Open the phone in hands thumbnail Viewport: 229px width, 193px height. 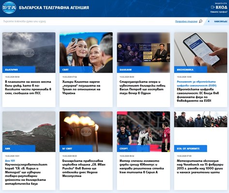point(200,53)
